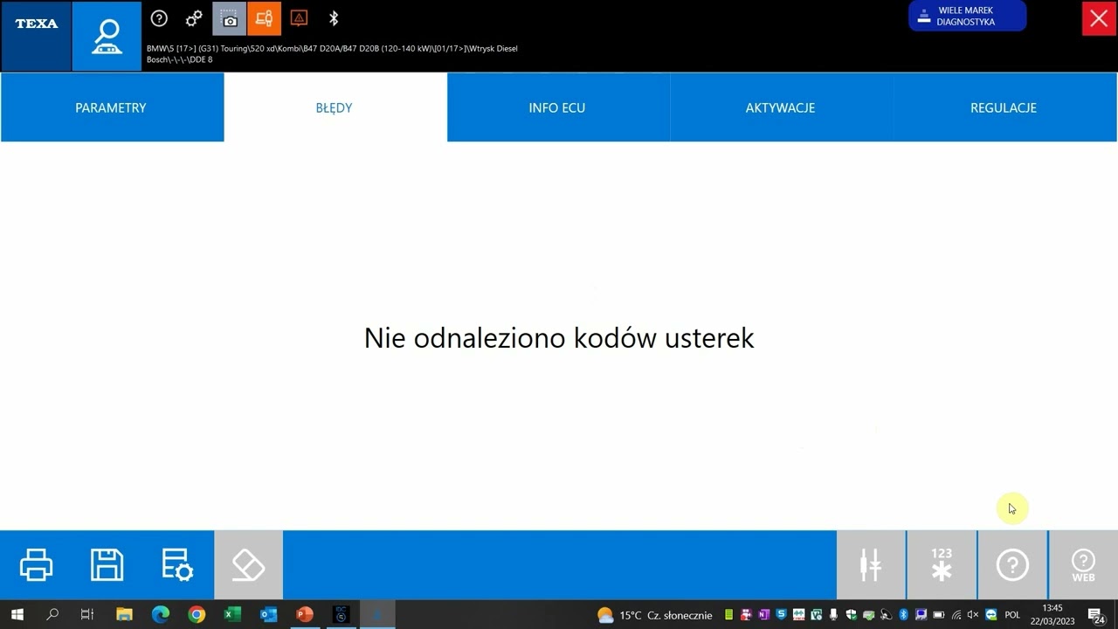This screenshot has width=1118, height=629.
Task: Open Task View on the taskbar
Action: point(86,615)
